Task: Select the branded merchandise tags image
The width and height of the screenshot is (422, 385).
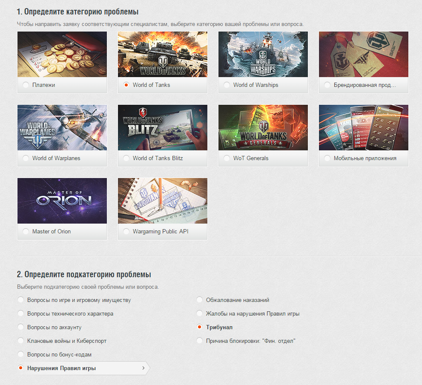Action: 364,55
